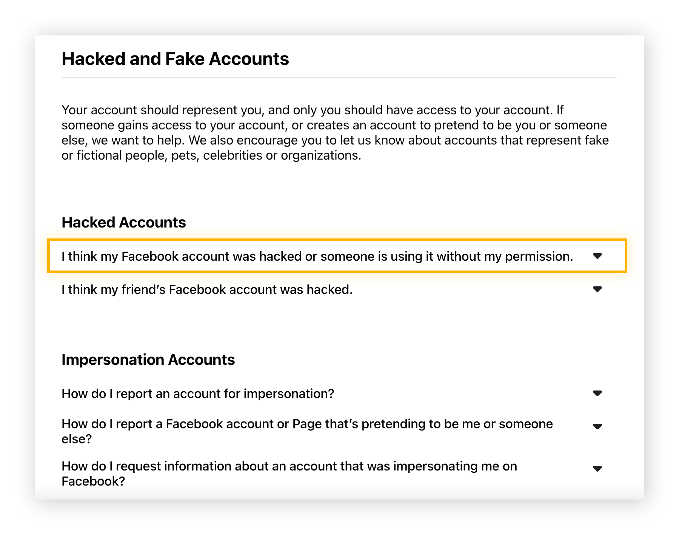This screenshot has height=535, width=679.
Task: Click the 'Hacked Accounts' section heading
Action: (x=123, y=222)
